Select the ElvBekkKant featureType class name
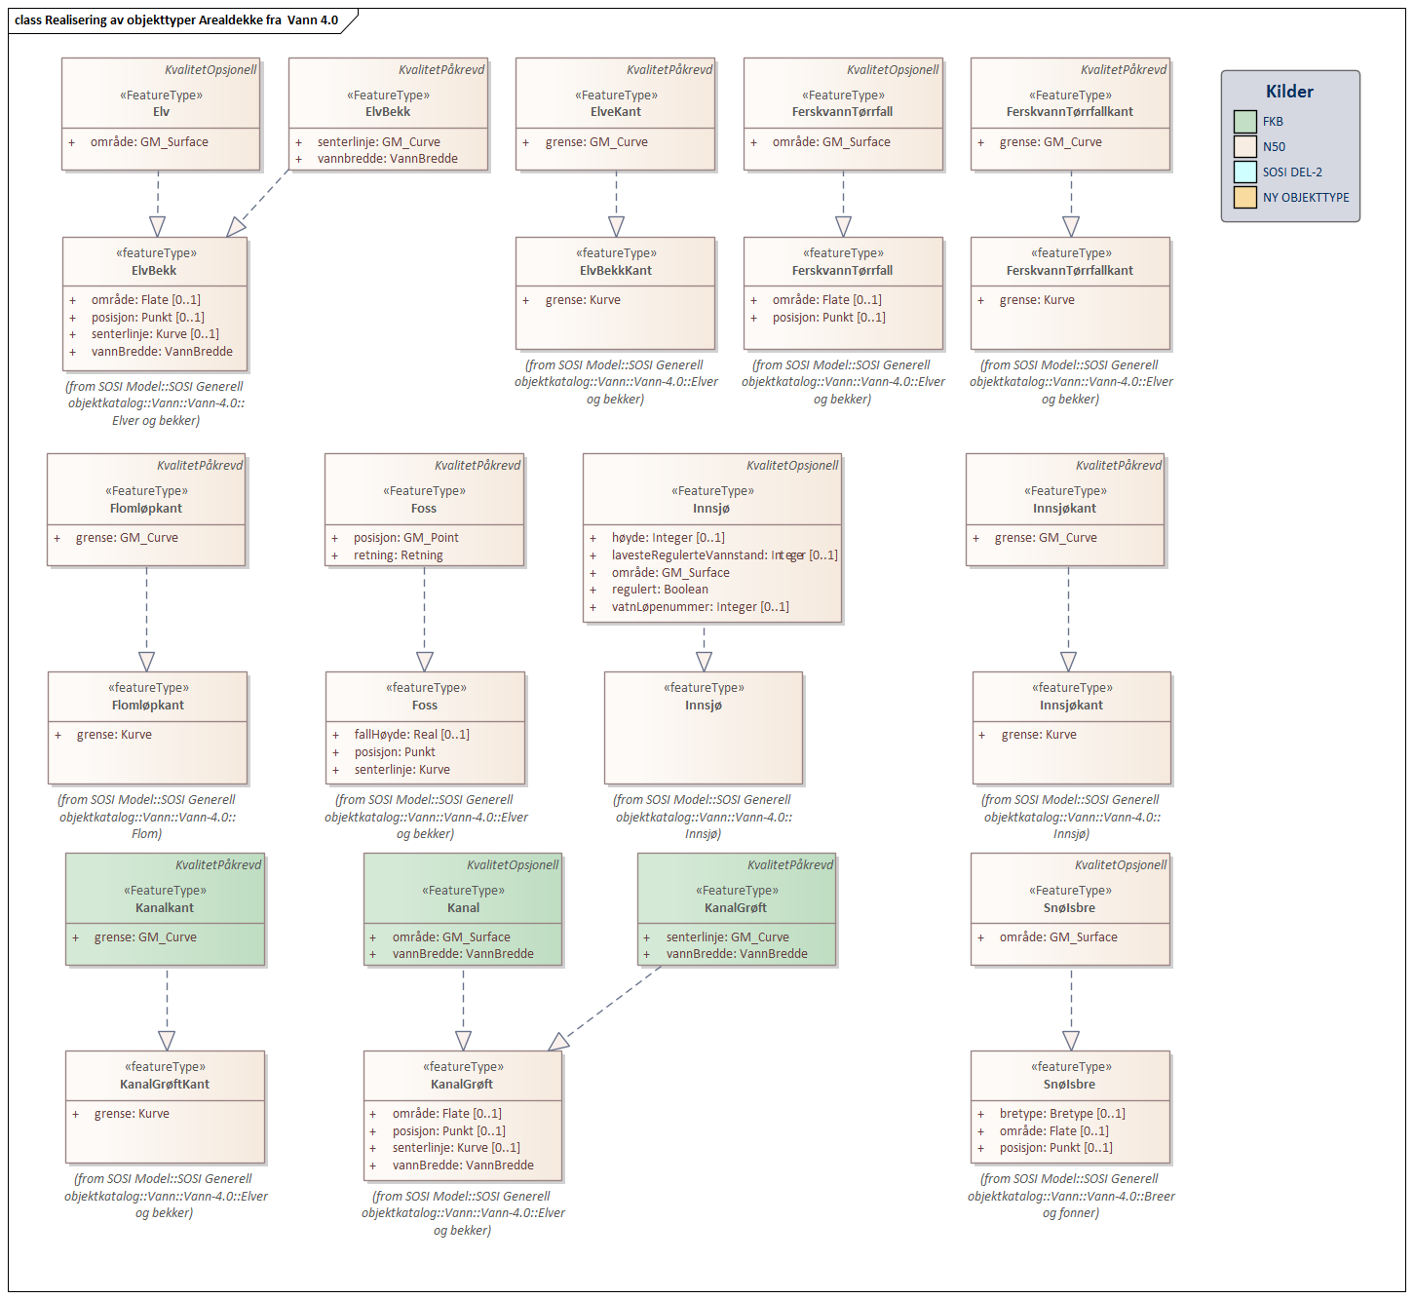This screenshot has height=1299, width=1414. pos(616,271)
